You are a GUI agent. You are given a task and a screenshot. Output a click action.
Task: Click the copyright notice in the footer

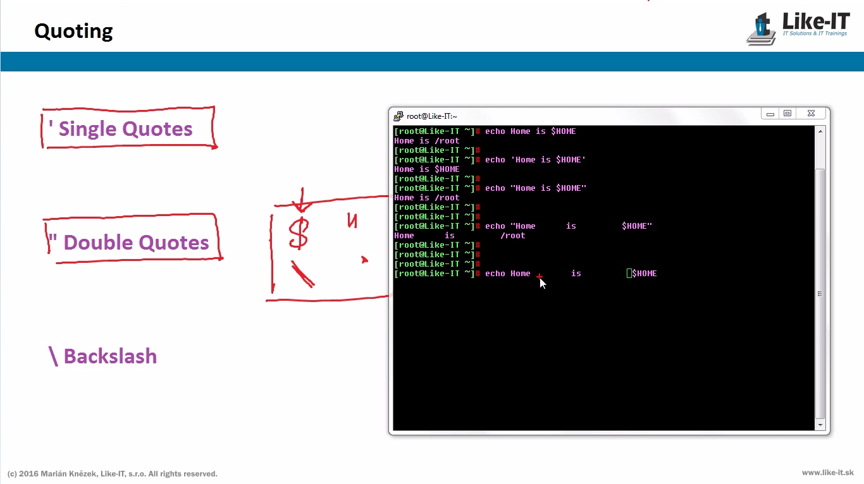point(113,474)
